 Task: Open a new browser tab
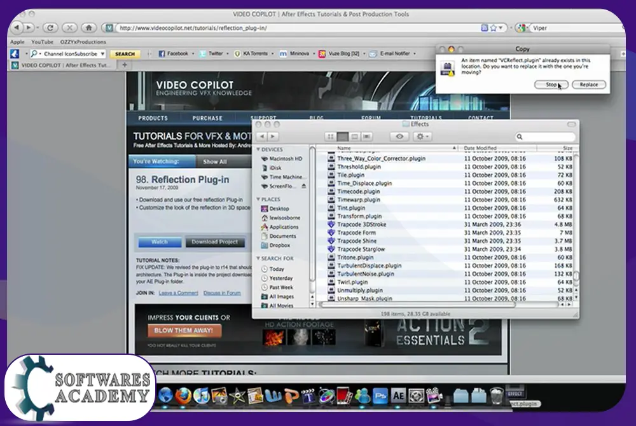(125, 65)
